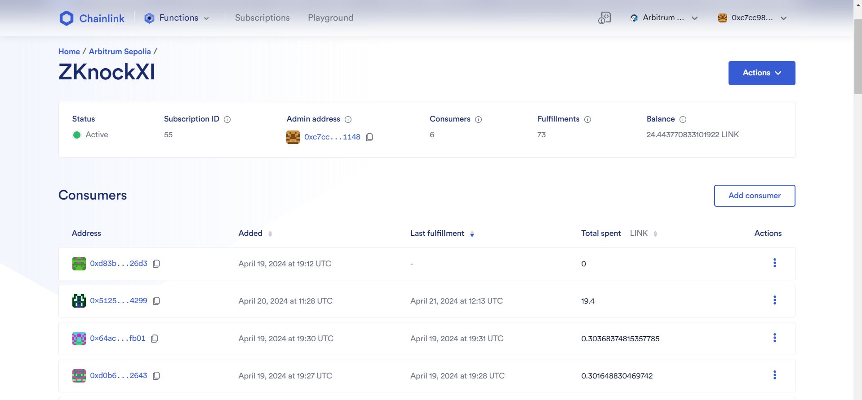Screen dimensions: 862x400
Task: Open the Arbitrum network selector
Action: coord(664,18)
